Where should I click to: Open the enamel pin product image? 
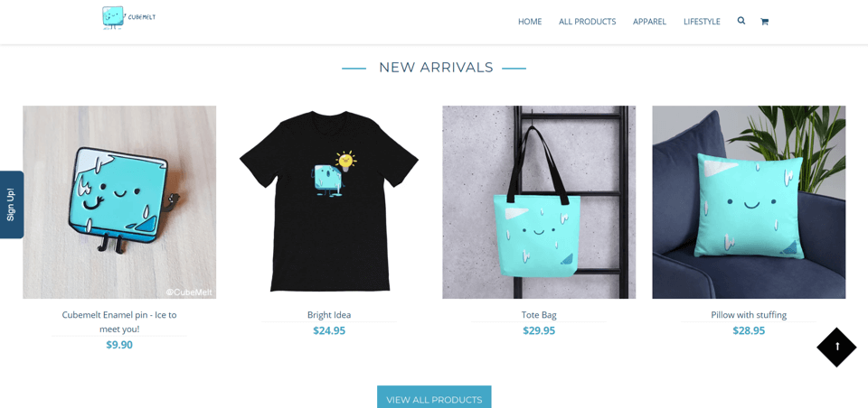tap(119, 202)
